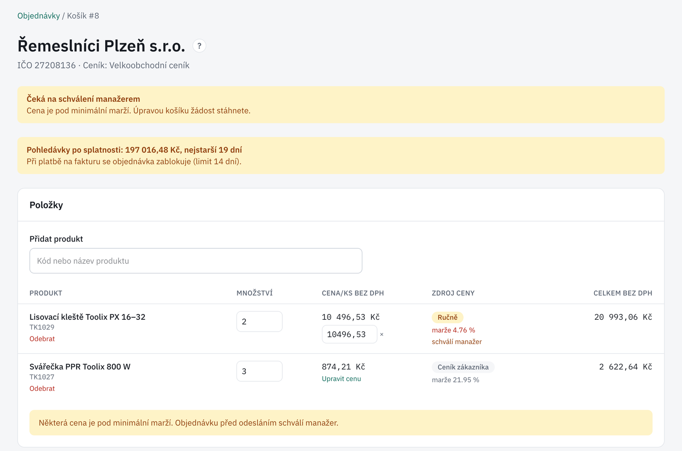Click unit price 10 496,53 Kč text
This screenshot has height=451, width=682.
pos(351,317)
